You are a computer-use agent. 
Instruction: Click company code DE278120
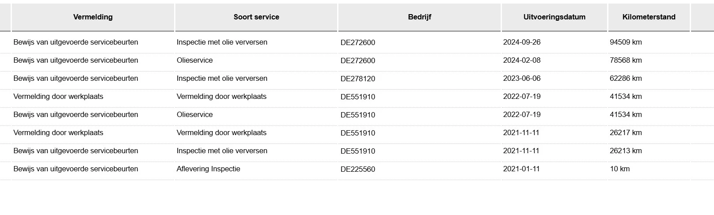coord(358,79)
